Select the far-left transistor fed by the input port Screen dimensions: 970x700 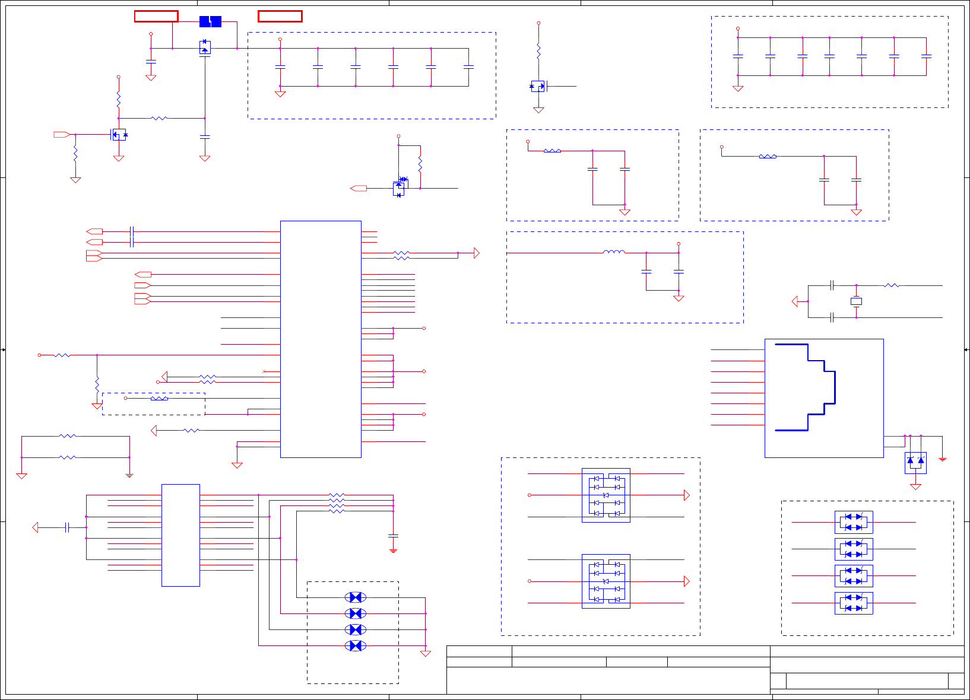point(119,135)
